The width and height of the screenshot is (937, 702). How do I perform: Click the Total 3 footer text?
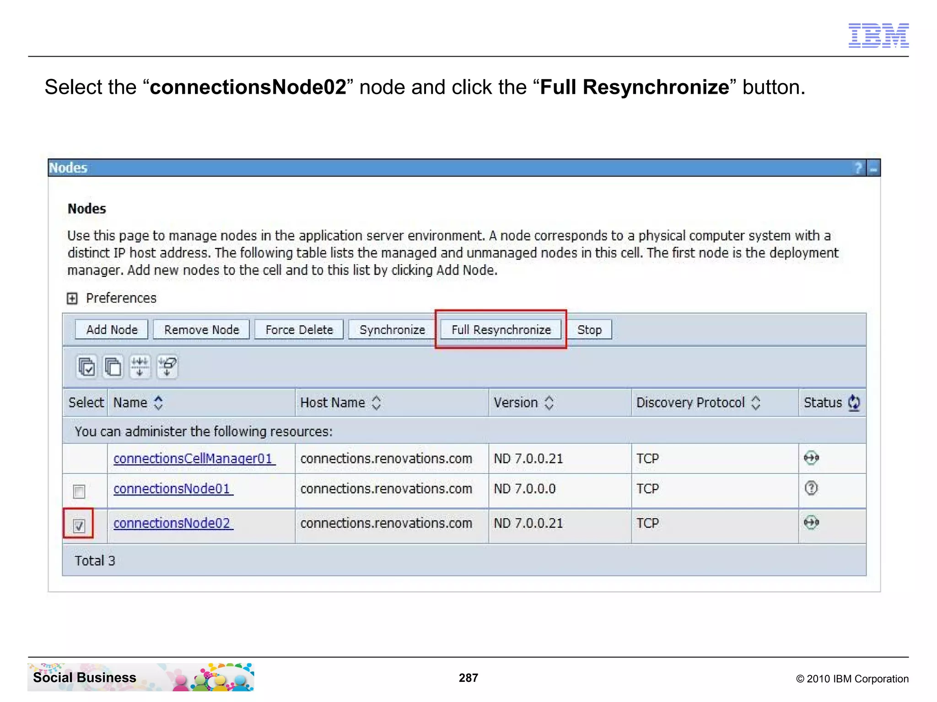pos(95,560)
